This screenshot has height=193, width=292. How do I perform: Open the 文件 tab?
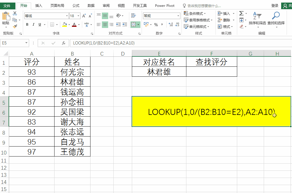click(7, 6)
